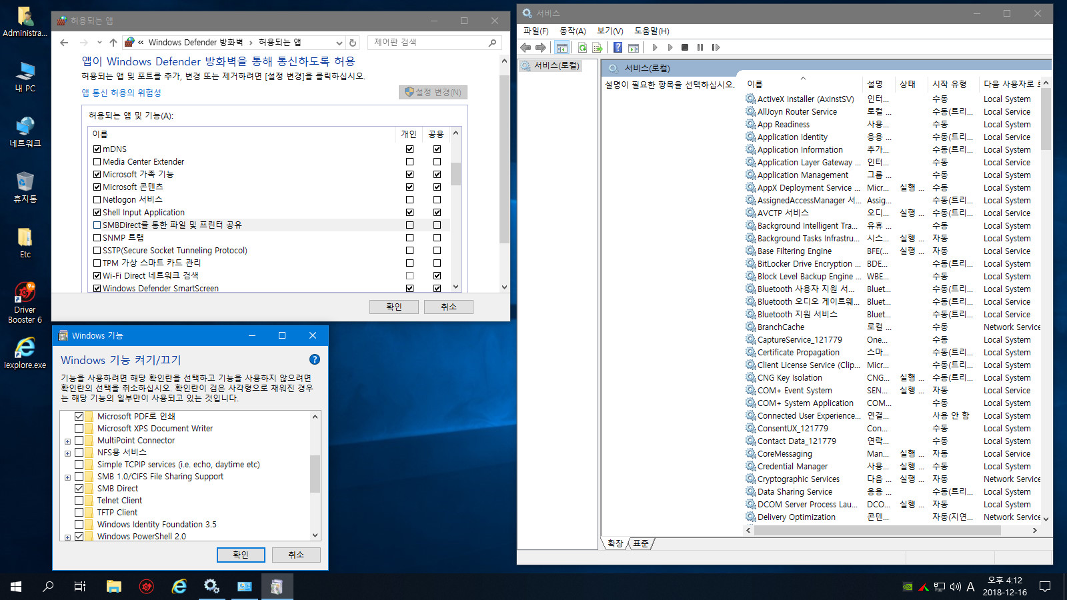Uncheck Shell Input Application checkbox

(97, 213)
